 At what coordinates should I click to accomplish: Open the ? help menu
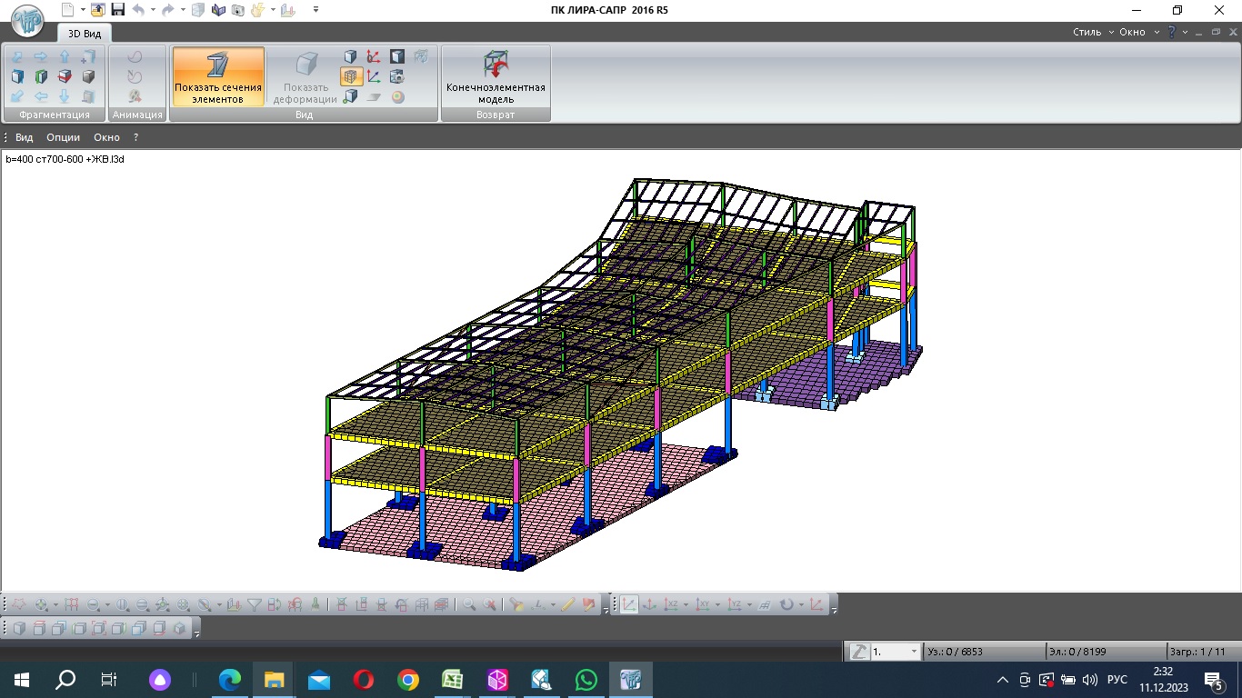135,137
